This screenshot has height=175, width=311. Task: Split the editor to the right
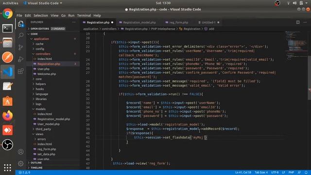[298, 22]
